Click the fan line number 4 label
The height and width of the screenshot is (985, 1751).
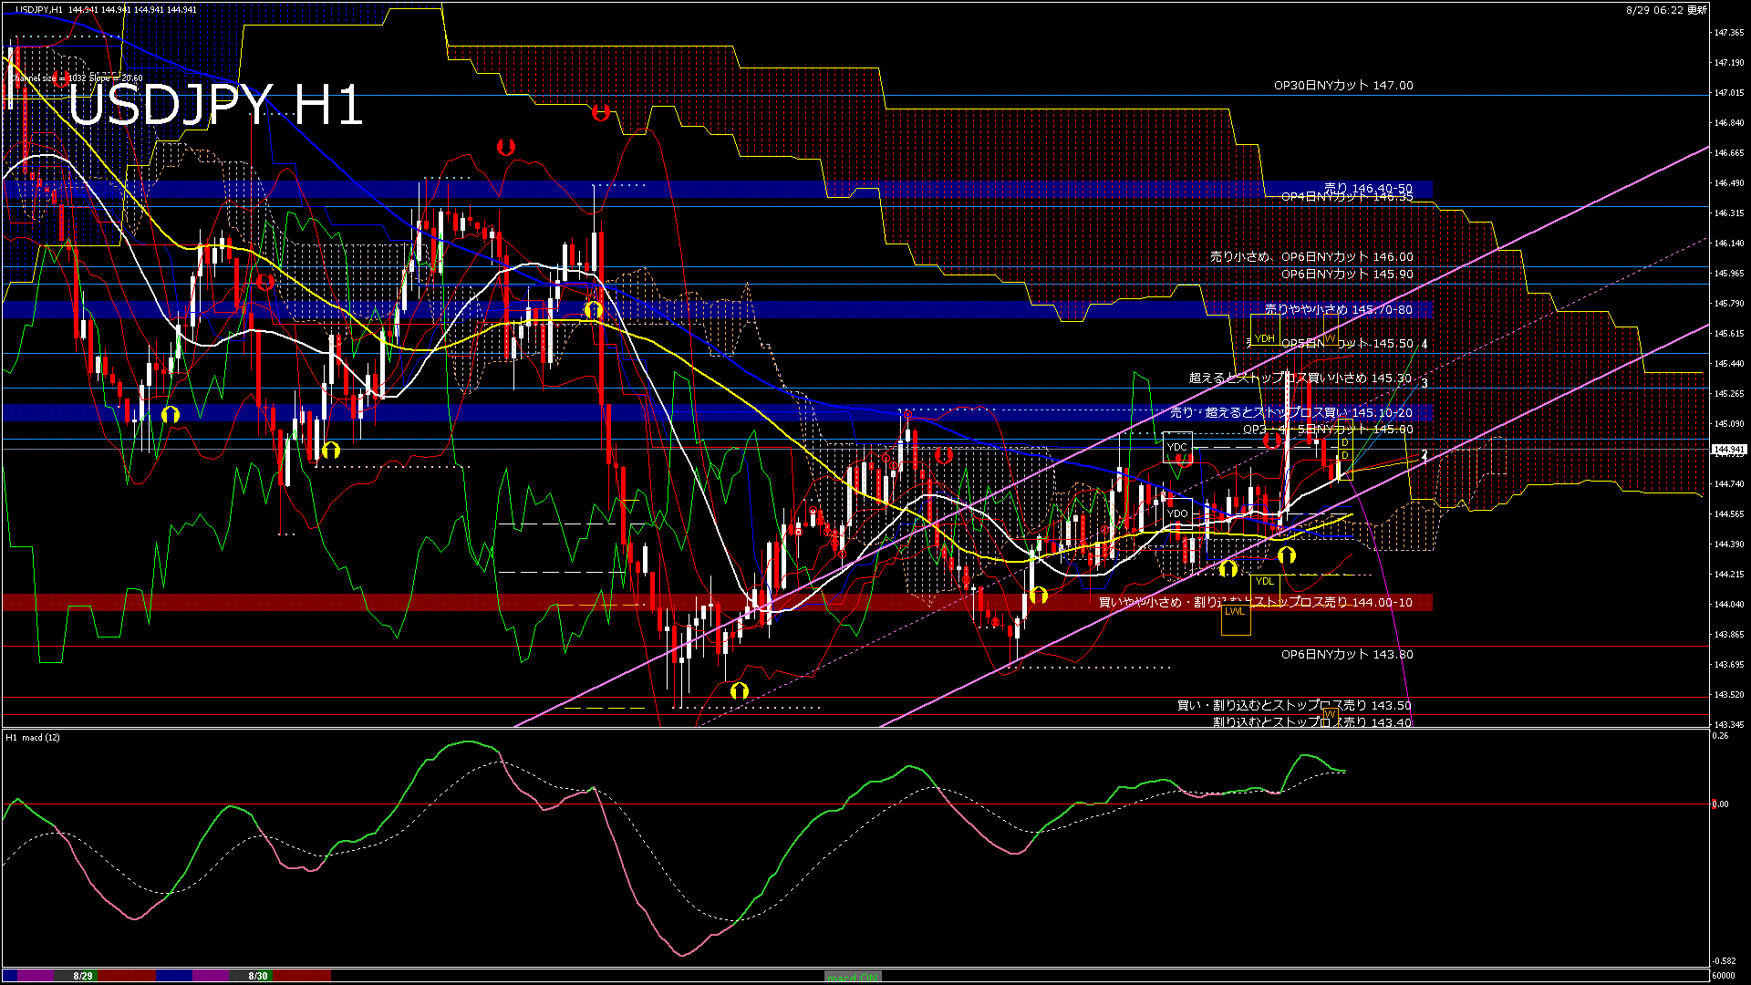(1425, 345)
